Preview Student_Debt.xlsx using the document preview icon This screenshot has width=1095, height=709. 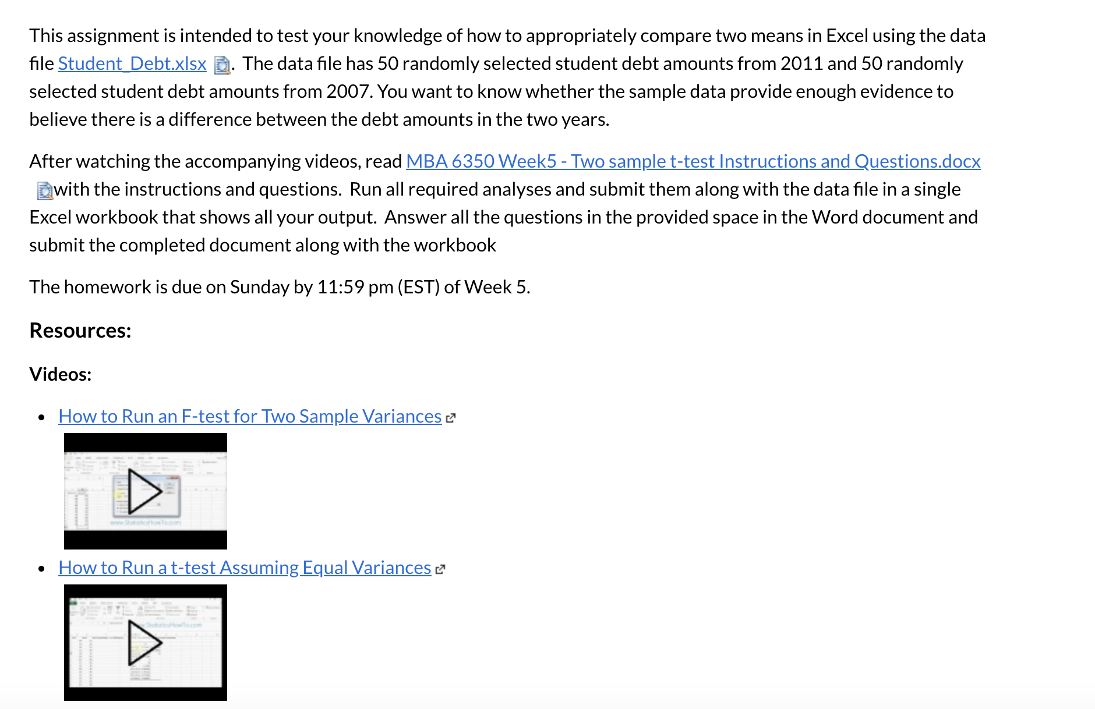coord(222,65)
